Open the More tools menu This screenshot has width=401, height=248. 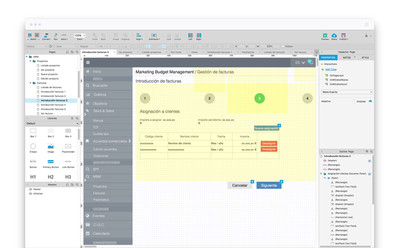click(64, 35)
